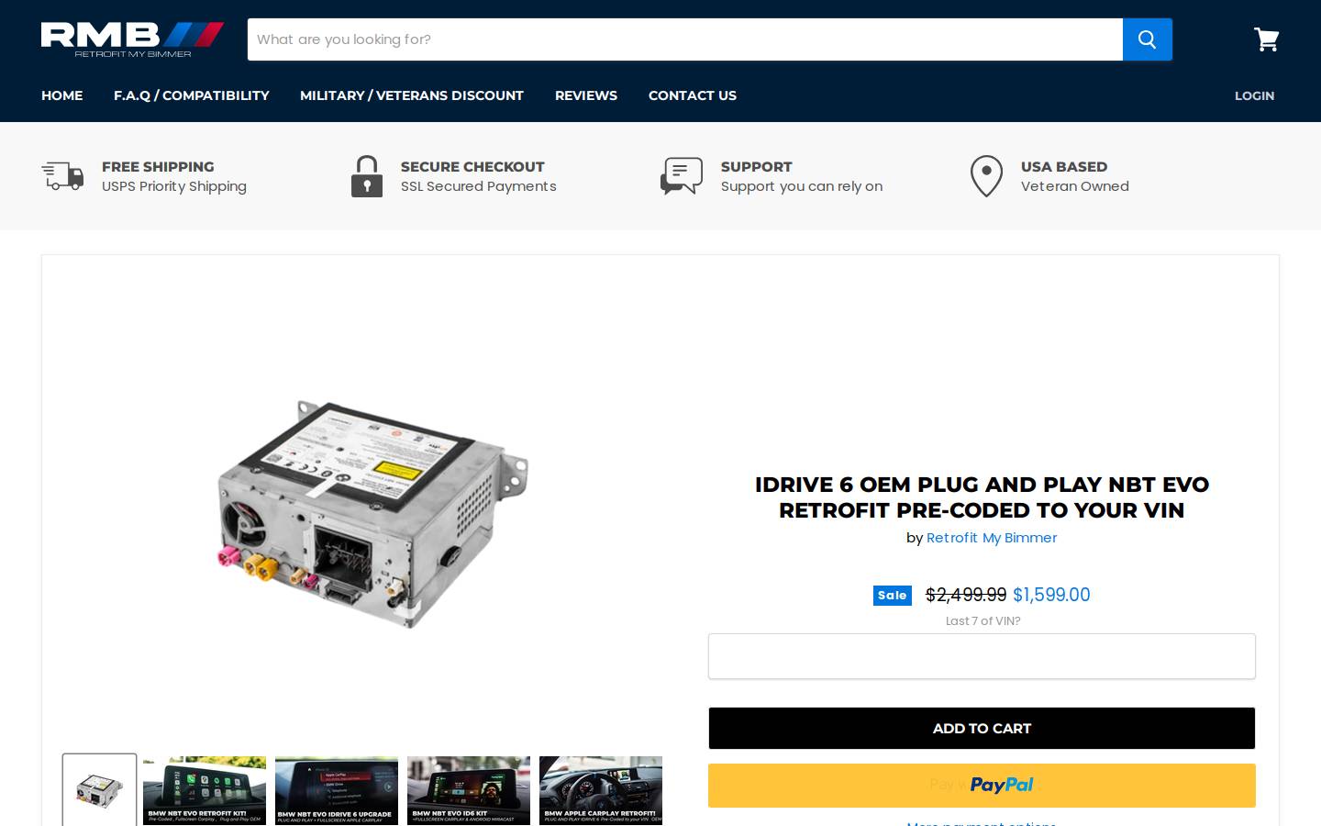Click the SUPPORT heading text
This screenshot has width=1321, height=826.
click(x=756, y=166)
